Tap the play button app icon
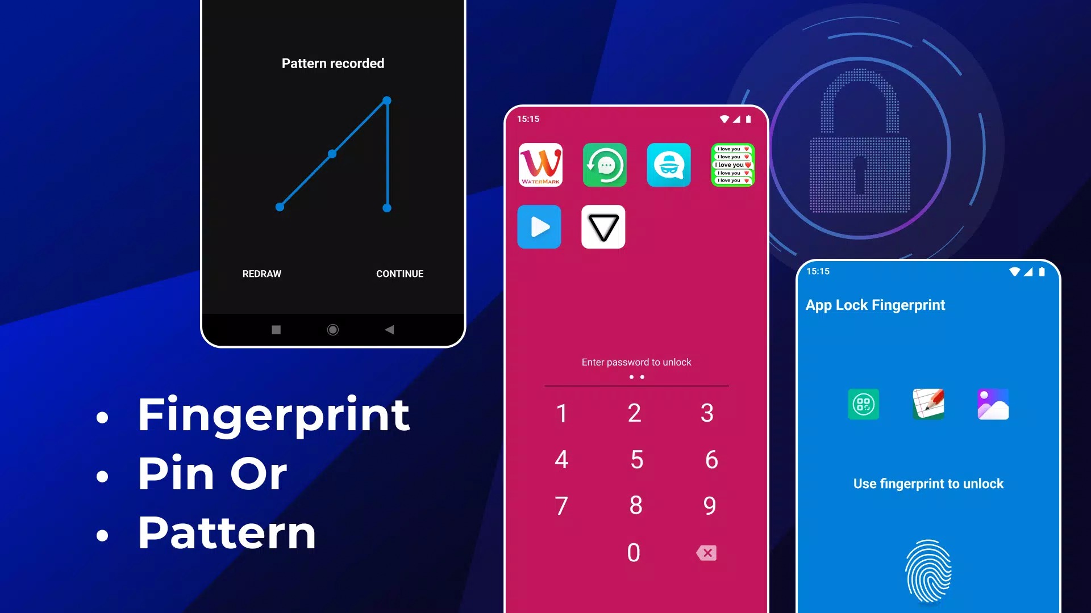Image resolution: width=1091 pixels, height=613 pixels. (539, 227)
